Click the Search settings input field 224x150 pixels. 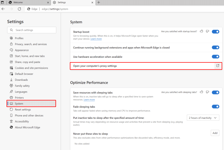tap(32, 30)
